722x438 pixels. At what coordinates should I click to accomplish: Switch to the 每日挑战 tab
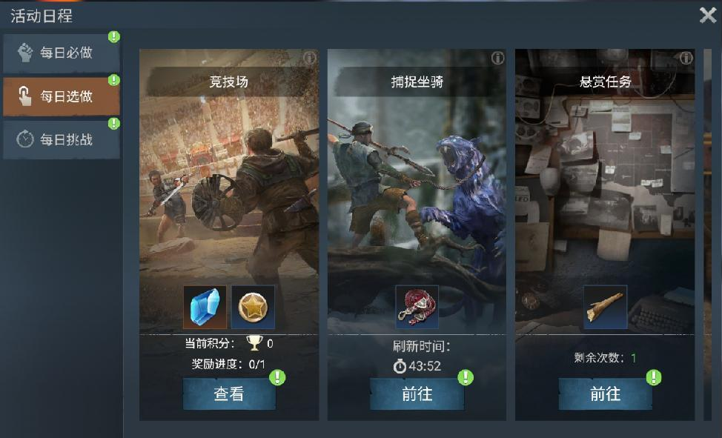(62, 139)
